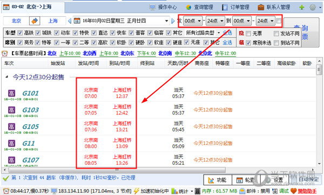
Task: Toggle 席别未选 checkbox
Action: [248, 43]
